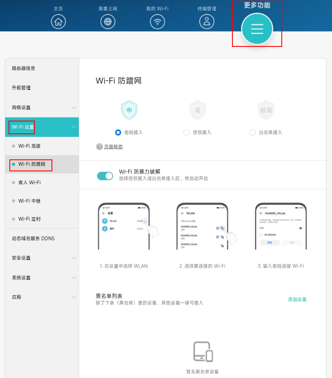Open 终端管理 user icon

point(207,22)
